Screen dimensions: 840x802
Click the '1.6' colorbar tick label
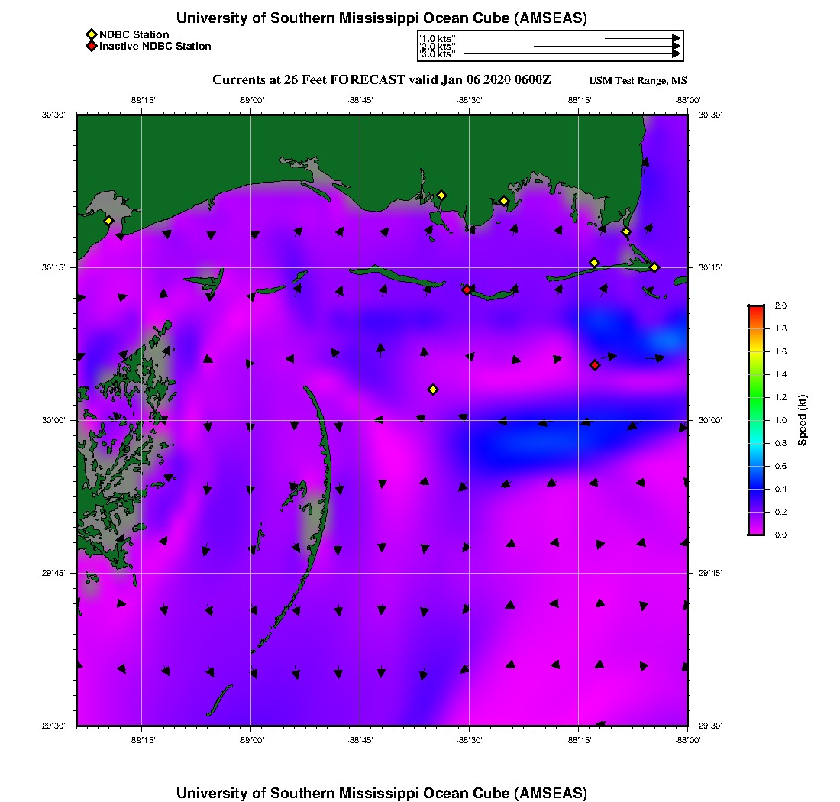pos(780,352)
